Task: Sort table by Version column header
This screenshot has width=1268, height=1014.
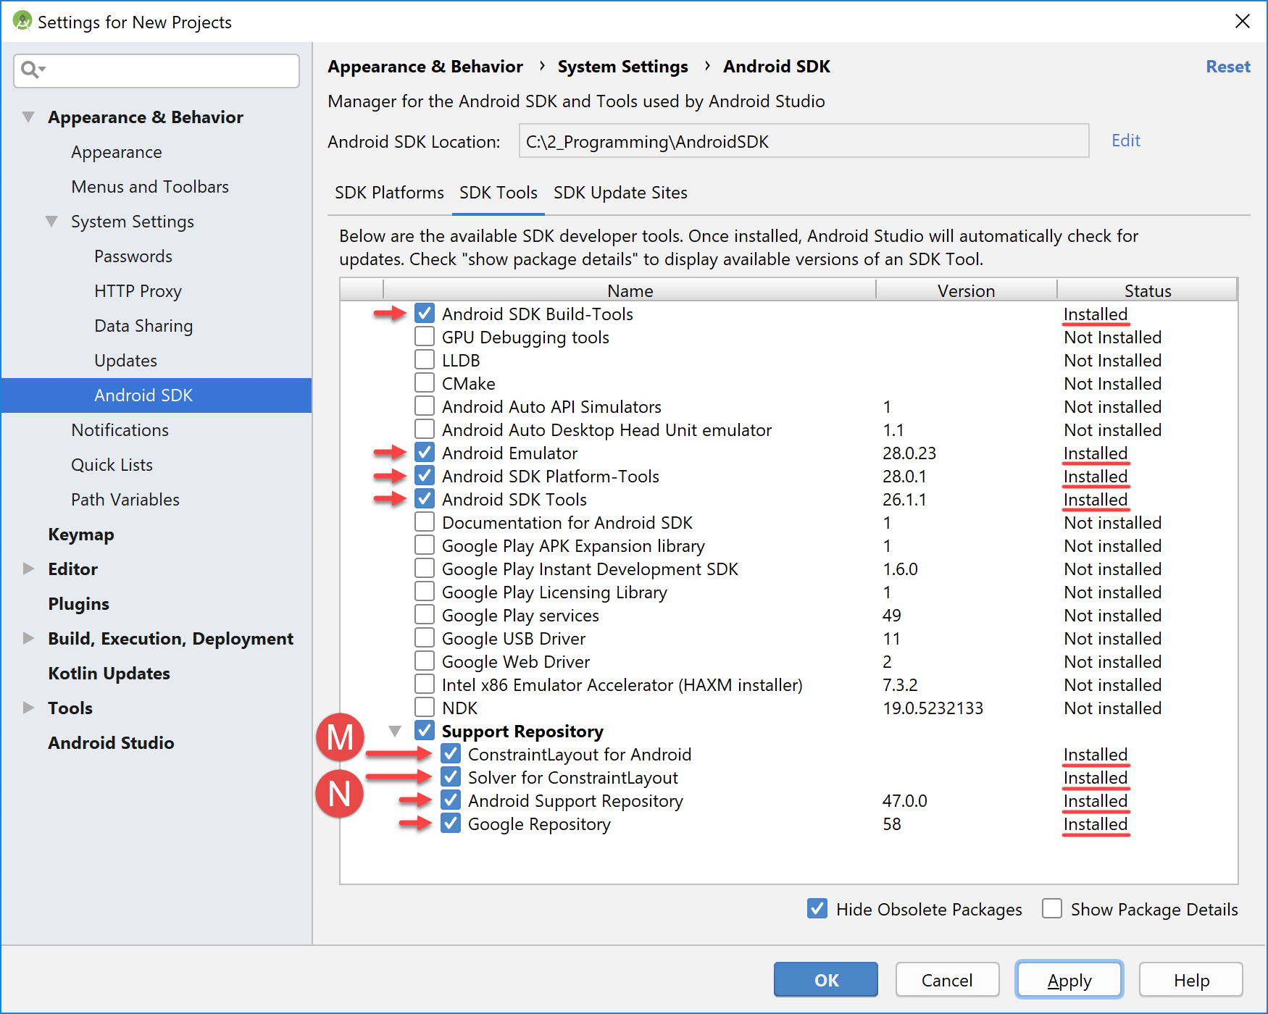Action: pyautogui.click(x=967, y=290)
